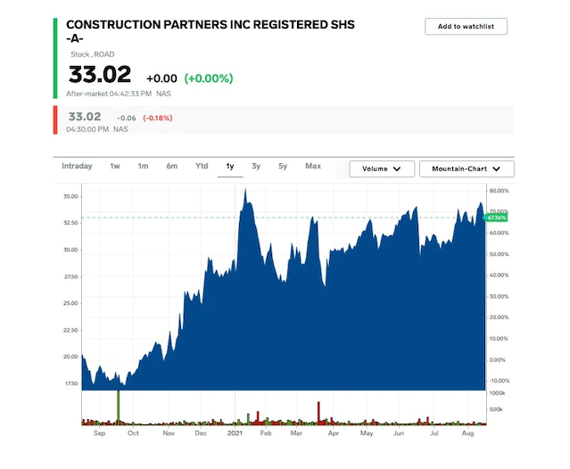This screenshot has height=469, width=570.
Task: Switch chart to the 1w range
Action: tap(115, 166)
